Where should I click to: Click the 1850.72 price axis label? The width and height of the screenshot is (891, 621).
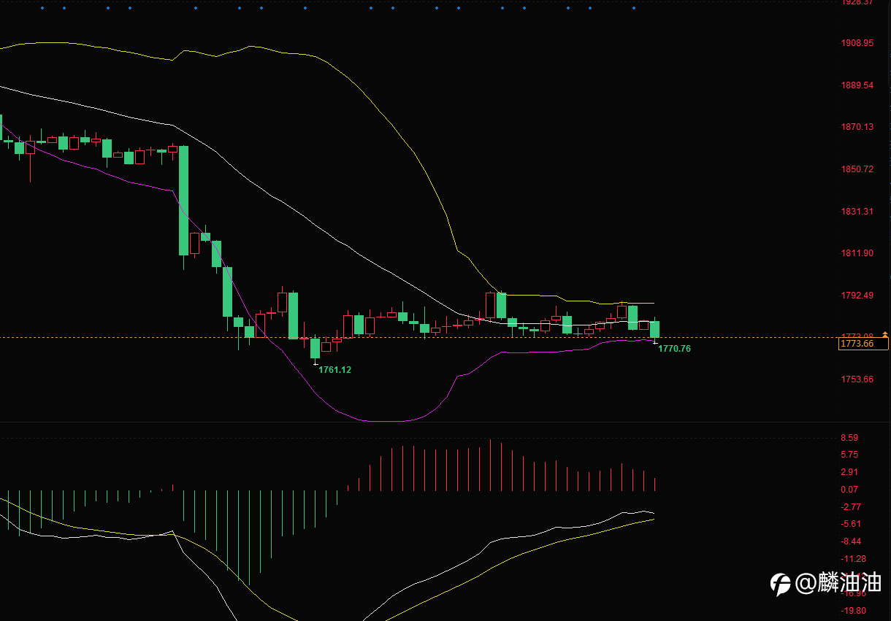click(x=857, y=169)
